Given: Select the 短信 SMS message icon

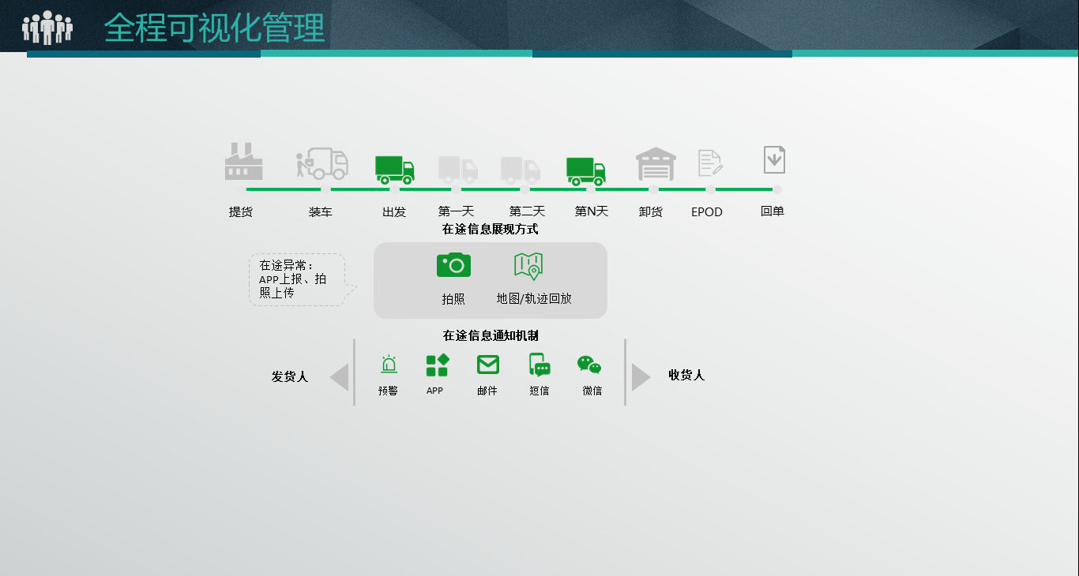Looking at the screenshot, I should point(539,365).
